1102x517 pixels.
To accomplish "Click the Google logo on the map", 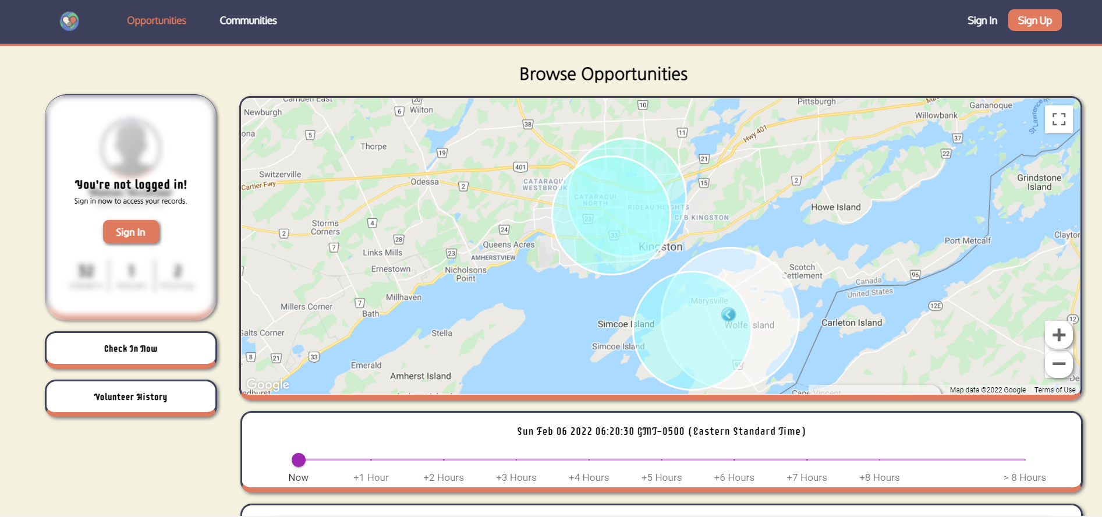I will 268,384.
